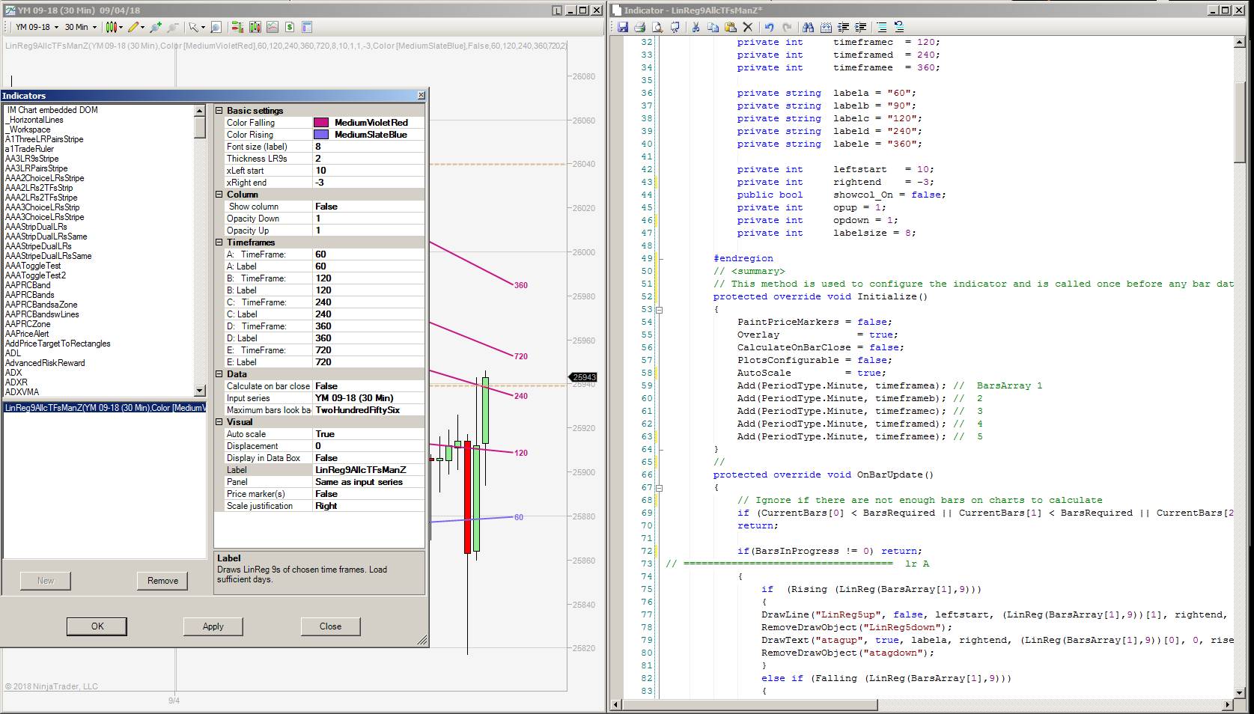Click the MediumVioletRed Color Falling swatch
Image resolution: width=1254 pixels, height=714 pixels.
(321, 123)
